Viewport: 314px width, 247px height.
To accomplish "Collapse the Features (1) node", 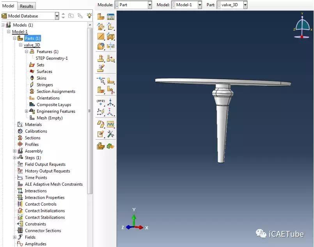I will [27, 52].
